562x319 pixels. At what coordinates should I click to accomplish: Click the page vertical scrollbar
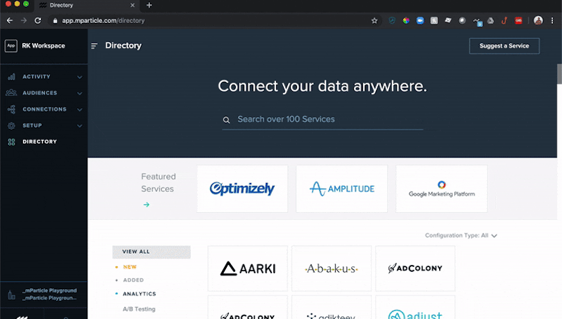559,74
